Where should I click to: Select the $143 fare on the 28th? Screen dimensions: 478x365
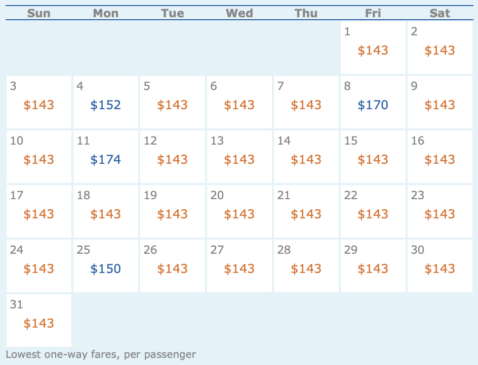pos(306,269)
